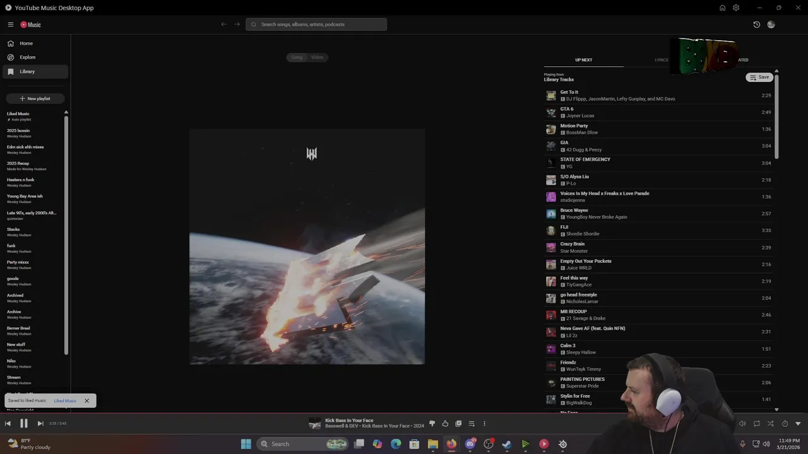Open the hamburger guide menu
The image size is (808, 454).
10,25
